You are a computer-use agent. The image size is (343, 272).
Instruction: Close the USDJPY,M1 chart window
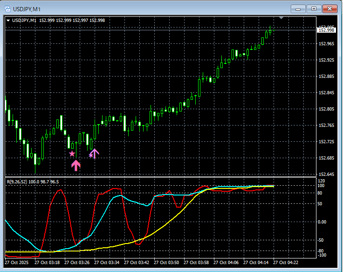329,8
